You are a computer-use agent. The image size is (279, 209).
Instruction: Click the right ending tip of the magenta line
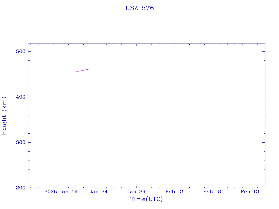coord(89,69)
